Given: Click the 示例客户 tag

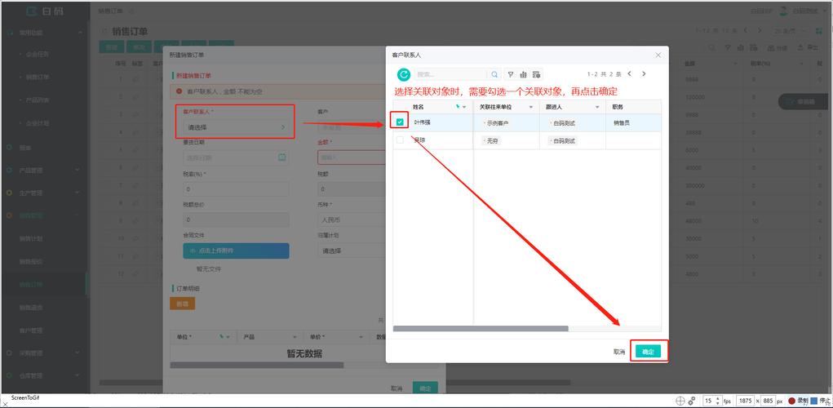Looking at the screenshot, I should [496, 122].
